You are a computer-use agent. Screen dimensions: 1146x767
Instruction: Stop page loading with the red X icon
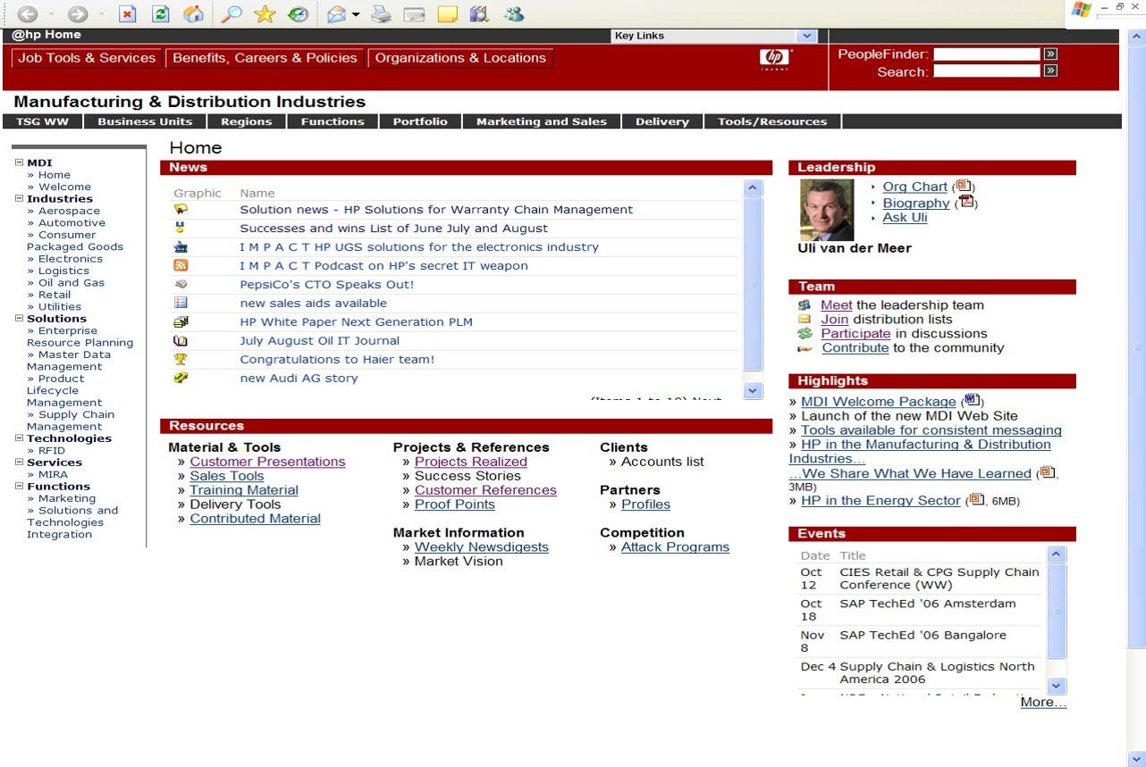pos(127,13)
